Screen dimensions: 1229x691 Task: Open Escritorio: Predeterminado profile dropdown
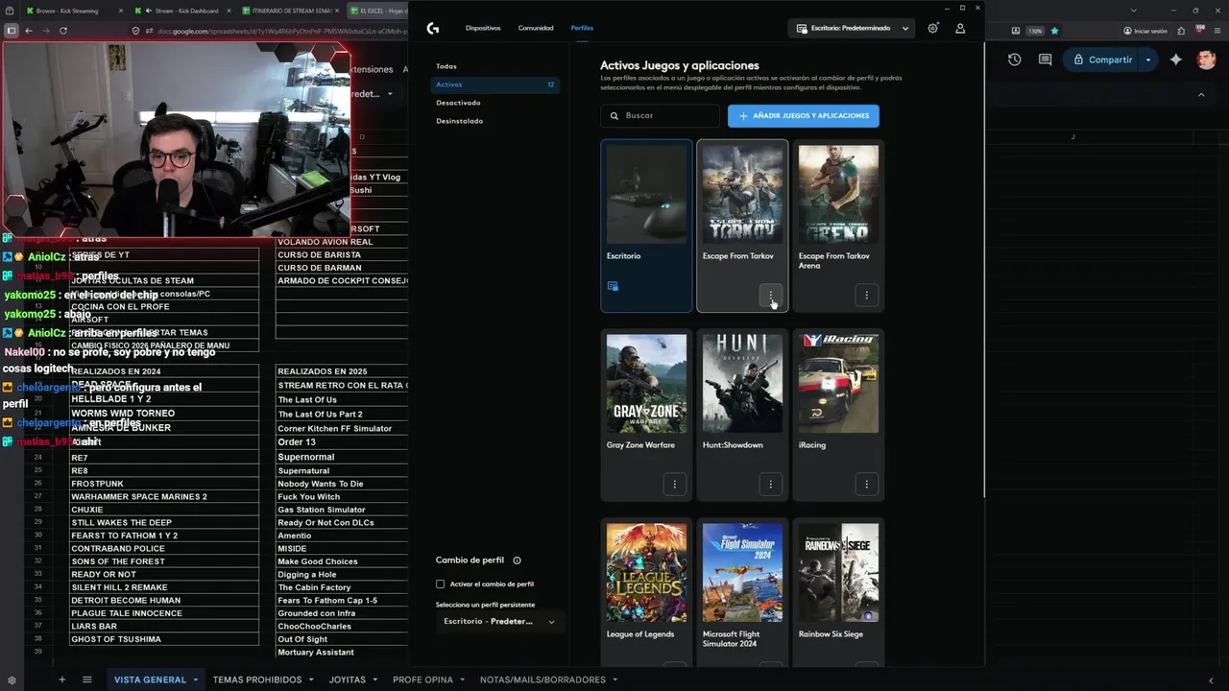pos(852,29)
